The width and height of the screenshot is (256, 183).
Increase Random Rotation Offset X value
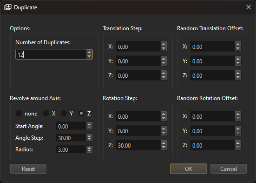(238, 114)
